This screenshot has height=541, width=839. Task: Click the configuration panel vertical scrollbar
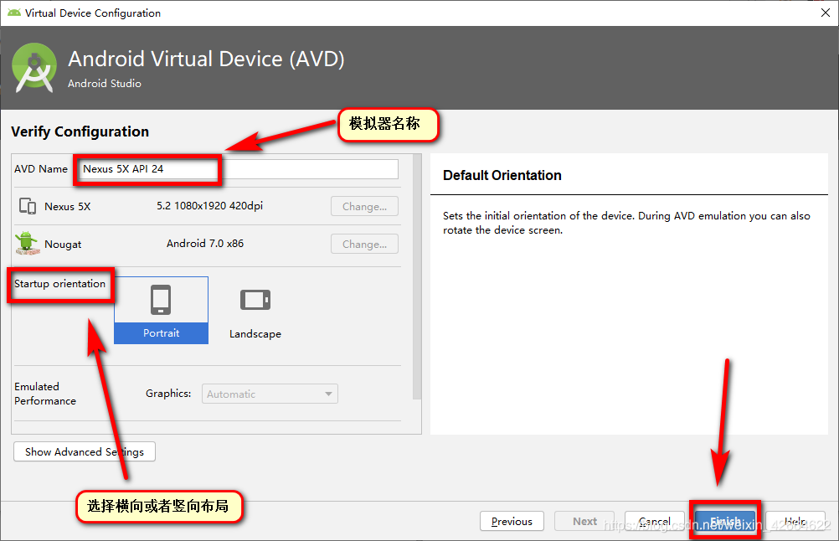[417, 276]
